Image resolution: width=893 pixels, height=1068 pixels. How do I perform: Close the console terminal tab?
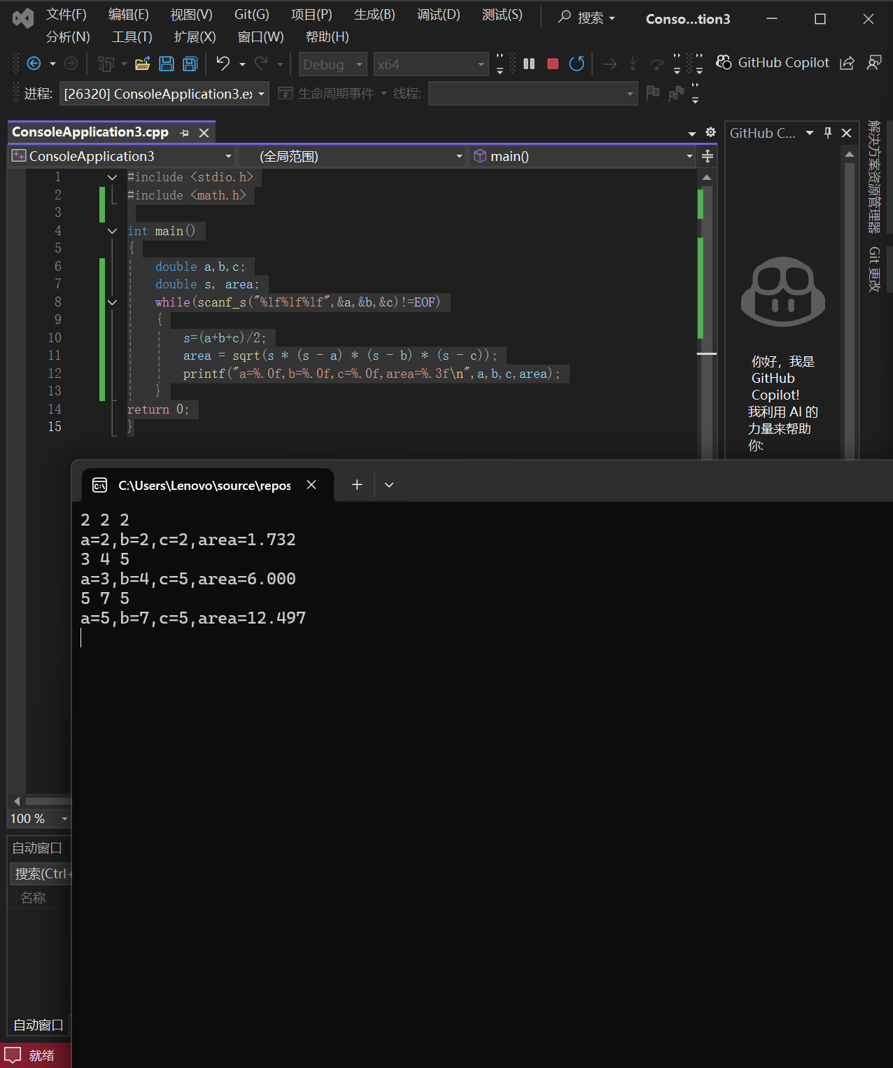pos(311,485)
